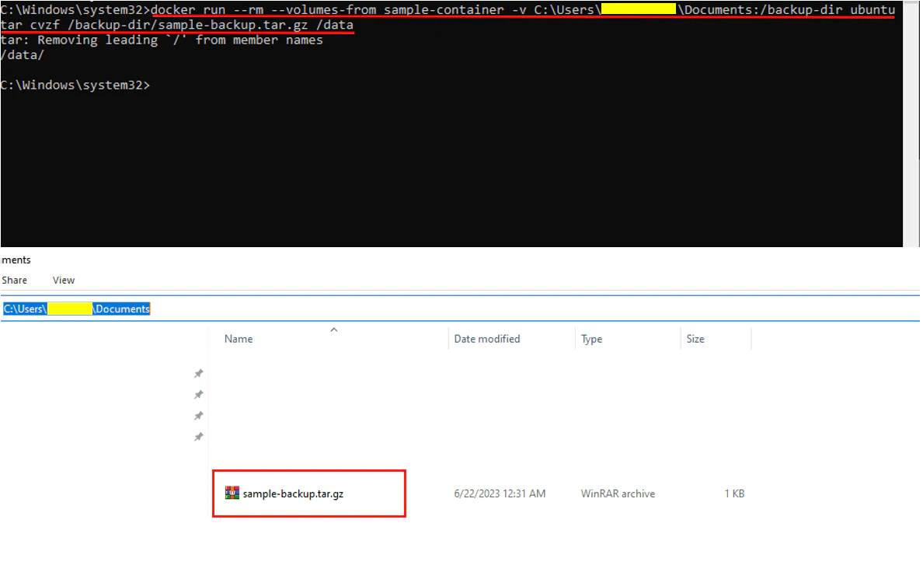Select the highlighted Documents path in the address bar

pyautogui.click(x=75, y=309)
